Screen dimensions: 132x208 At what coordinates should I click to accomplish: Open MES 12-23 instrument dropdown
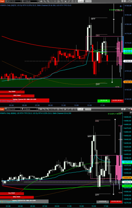point(14,1)
